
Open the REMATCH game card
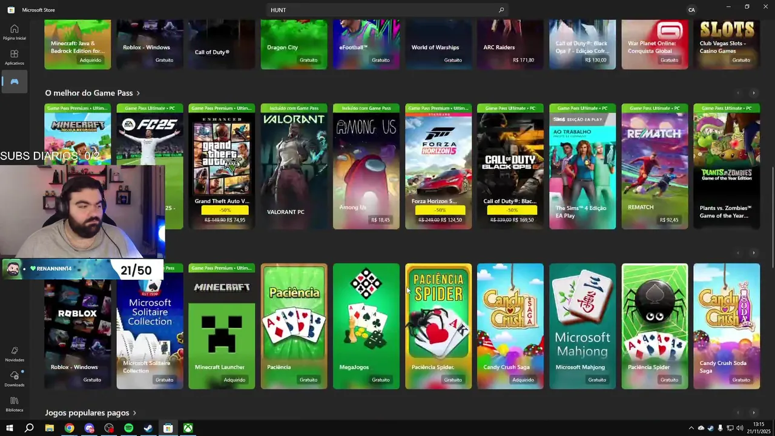tap(655, 167)
